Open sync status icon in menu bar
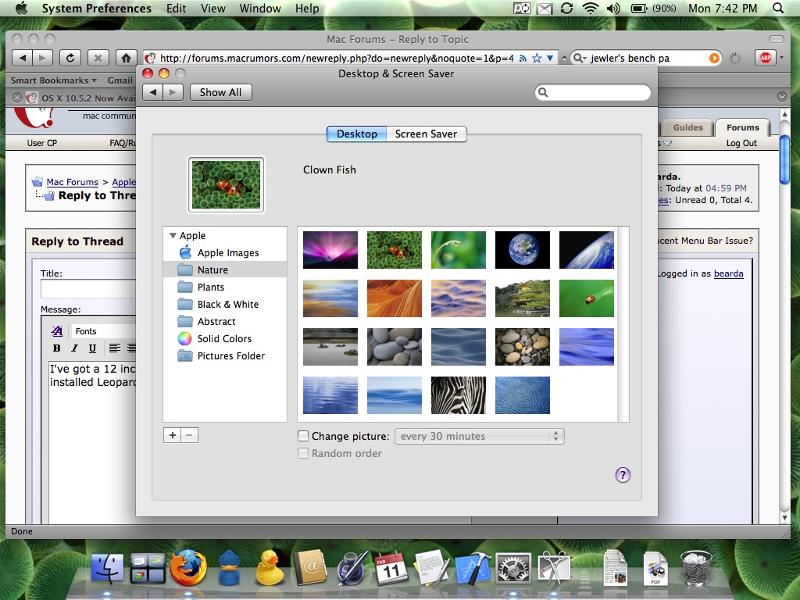 [x=567, y=8]
